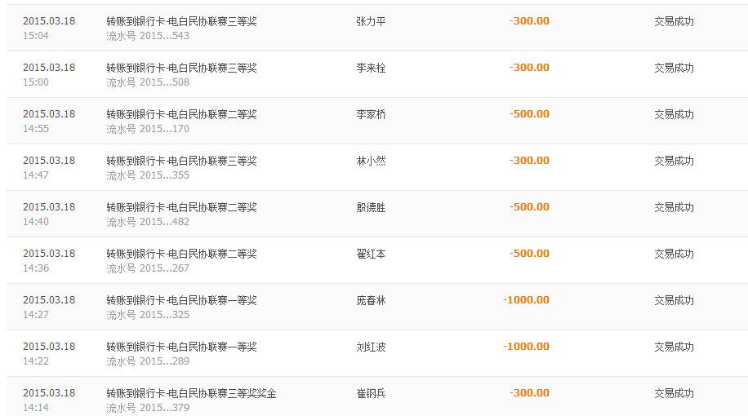
Task: Click the transfer title for recipient 李来栓
Action: (x=181, y=68)
